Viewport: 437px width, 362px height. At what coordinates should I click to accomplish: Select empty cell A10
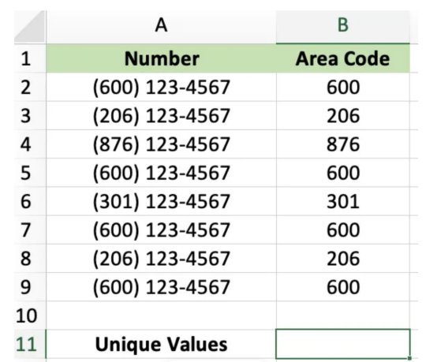point(161,315)
